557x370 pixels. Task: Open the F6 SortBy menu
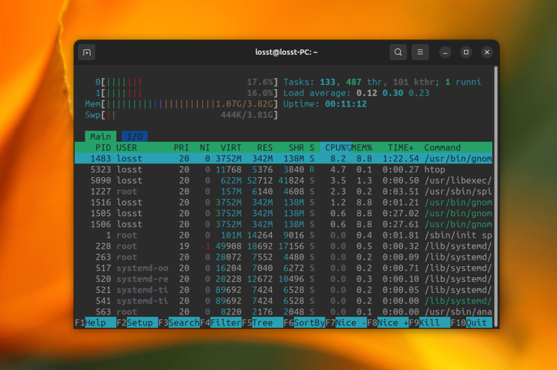(305, 323)
